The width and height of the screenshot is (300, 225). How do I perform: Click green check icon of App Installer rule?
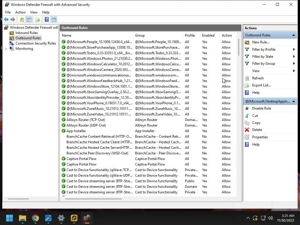[64, 131]
